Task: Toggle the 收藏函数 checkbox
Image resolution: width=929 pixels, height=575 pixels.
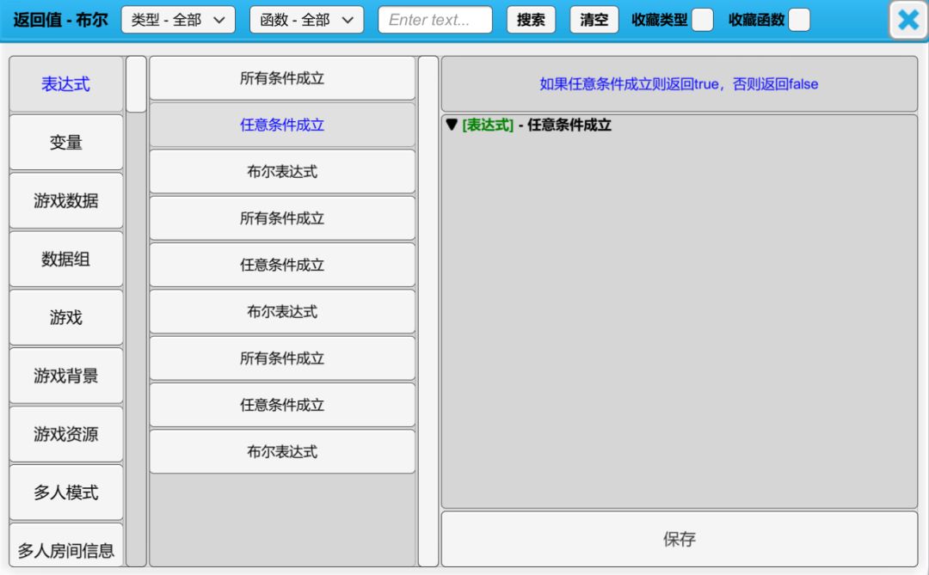Action: (799, 20)
